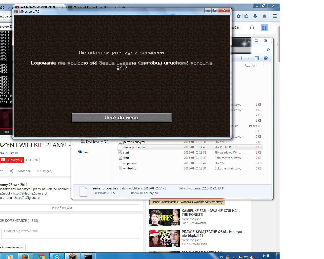Image resolution: width=324 pixels, height=259 pixels.
Task: Click the tray volume speaker icon
Action: 252,257
